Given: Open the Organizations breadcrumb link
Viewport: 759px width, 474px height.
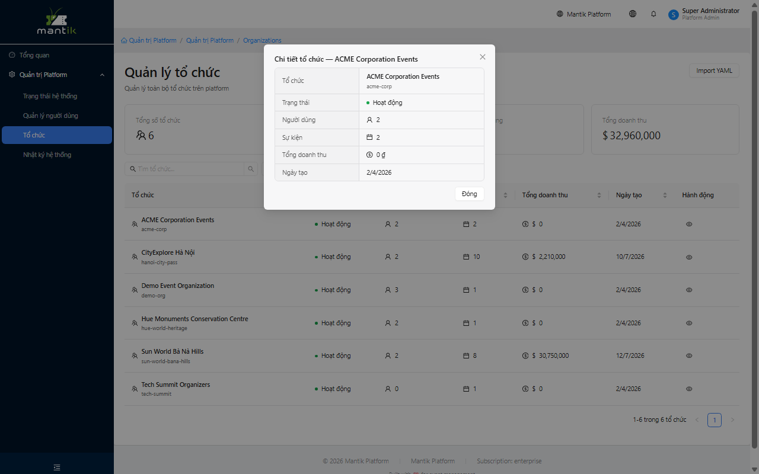Looking at the screenshot, I should pyautogui.click(x=262, y=40).
